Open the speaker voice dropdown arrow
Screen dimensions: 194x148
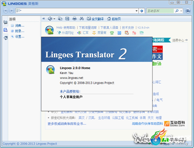54,19
